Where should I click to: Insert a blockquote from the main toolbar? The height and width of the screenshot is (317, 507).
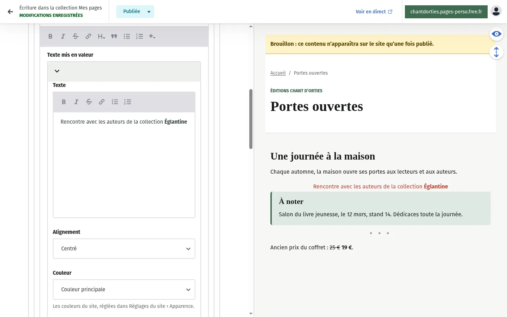[114, 36]
